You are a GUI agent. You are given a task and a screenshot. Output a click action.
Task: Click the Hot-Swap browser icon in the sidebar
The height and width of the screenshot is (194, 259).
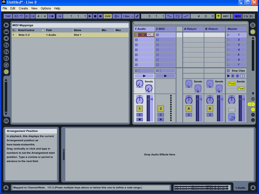(6, 65)
